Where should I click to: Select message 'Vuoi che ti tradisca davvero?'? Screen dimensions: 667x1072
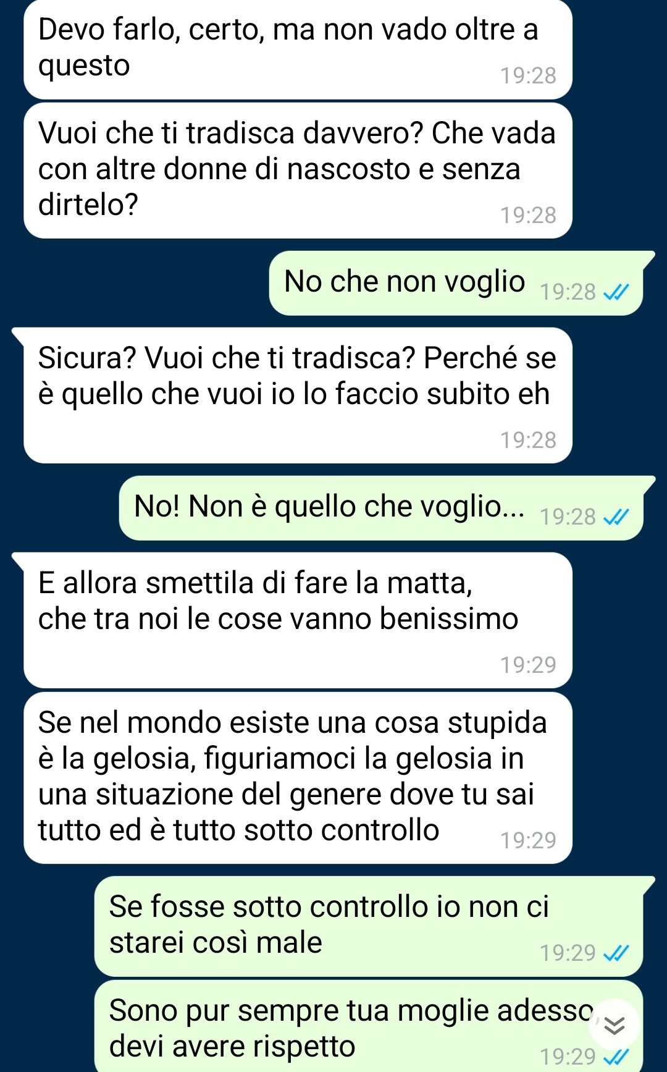tap(298, 171)
